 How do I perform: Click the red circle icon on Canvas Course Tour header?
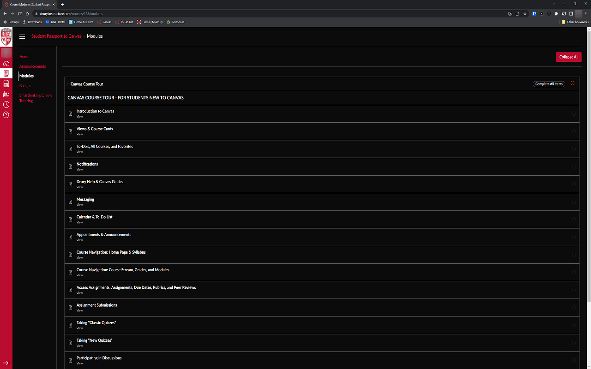(x=573, y=83)
